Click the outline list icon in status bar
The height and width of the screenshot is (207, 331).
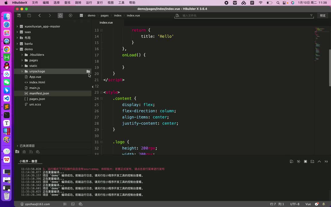[65, 204]
